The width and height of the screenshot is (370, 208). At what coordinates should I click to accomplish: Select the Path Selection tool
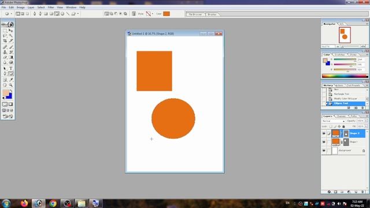[5, 69]
